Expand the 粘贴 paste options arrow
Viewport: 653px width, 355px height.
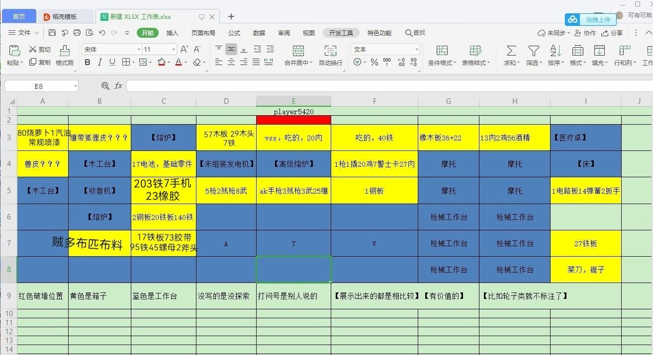(x=21, y=63)
